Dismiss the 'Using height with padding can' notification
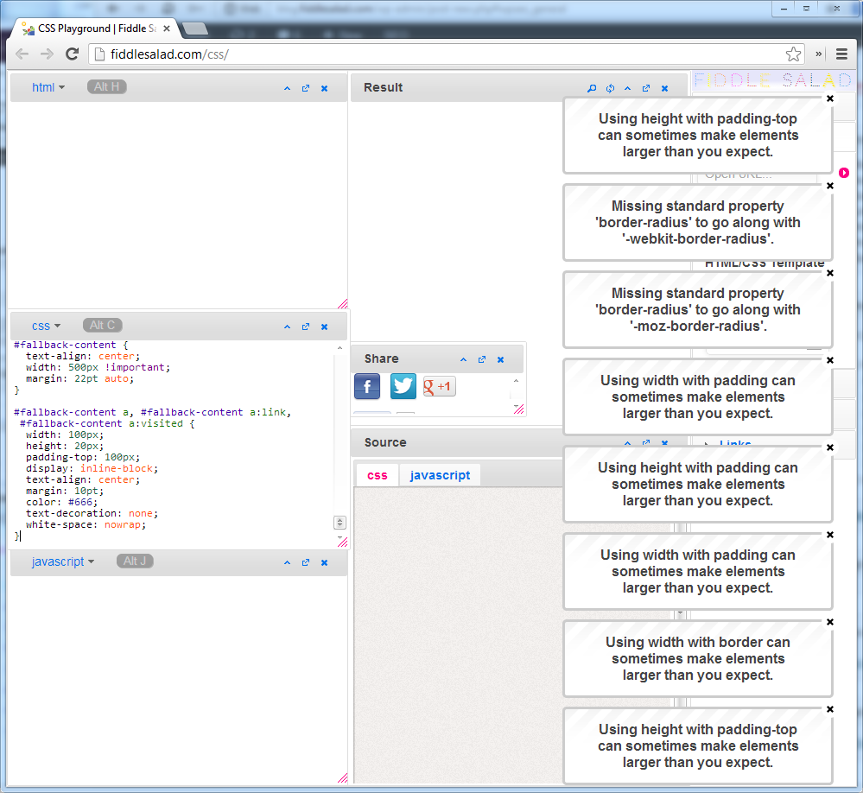The width and height of the screenshot is (863, 793). [830, 447]
